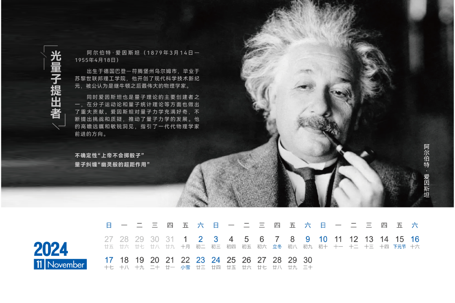Screen dimensions: 455x303
Task: Click the white 11 month number box
Action: click(x=39, y=264)
